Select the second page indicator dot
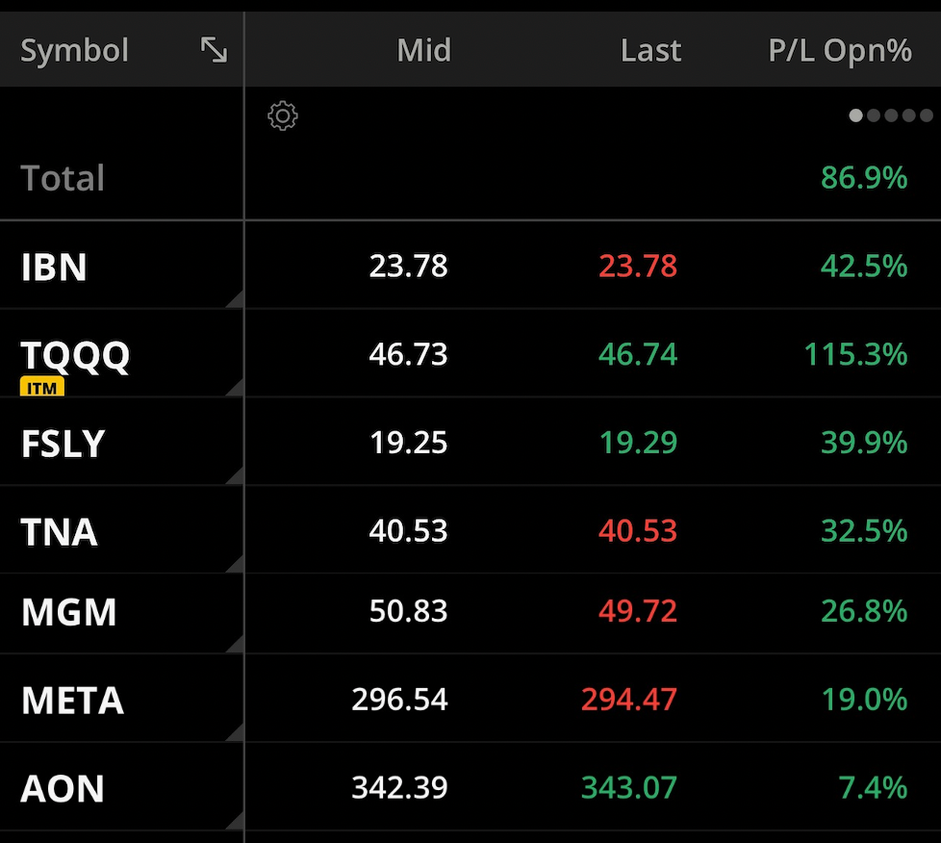The height and width of the screenshot is (843, 941). pos(874,115)
